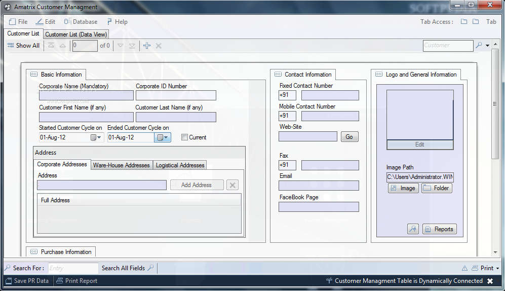Expand the Print dropdown arrow
The width and height of the screenshot is (505, 291).
click(497, 268)
